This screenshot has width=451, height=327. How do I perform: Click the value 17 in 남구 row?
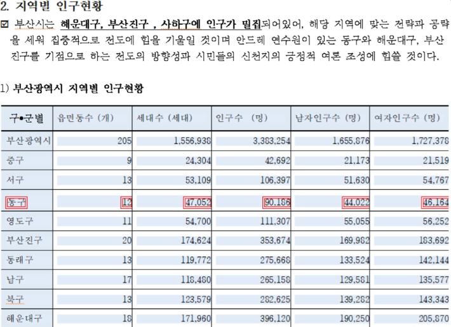coord(127,279)
